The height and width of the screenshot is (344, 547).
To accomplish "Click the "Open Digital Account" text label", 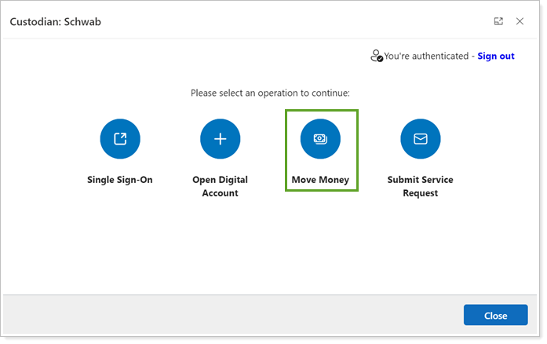I will (220, 186).
